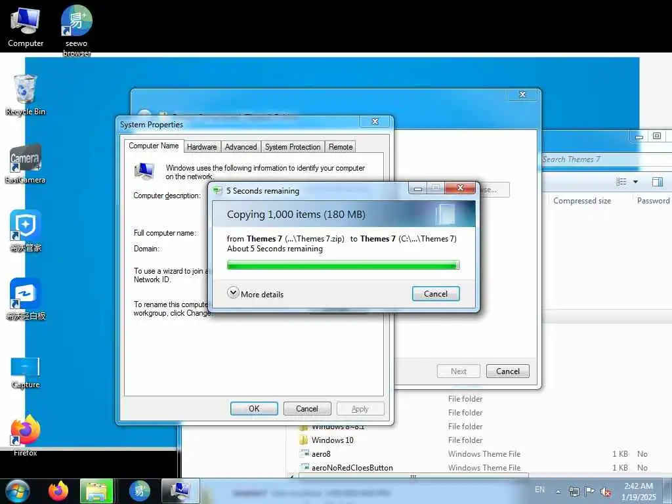
Task: Click Cancel in the extraction wizard
Action: tap(508, 371)
